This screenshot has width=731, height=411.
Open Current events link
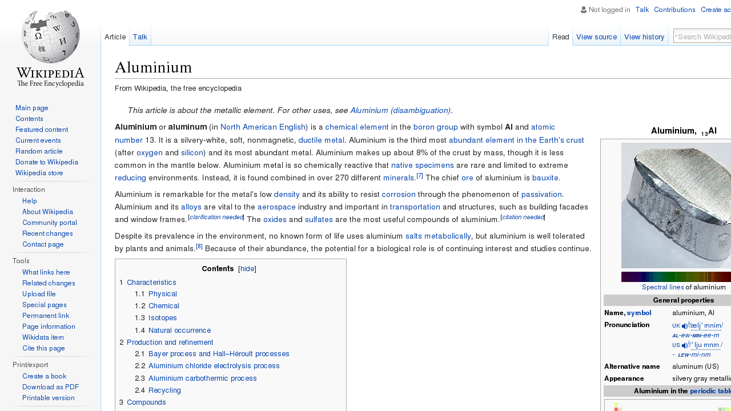[38, 140]
